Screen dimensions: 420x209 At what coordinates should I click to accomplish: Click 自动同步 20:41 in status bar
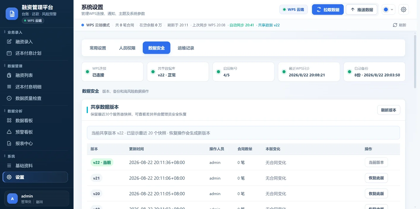(242, 25)
